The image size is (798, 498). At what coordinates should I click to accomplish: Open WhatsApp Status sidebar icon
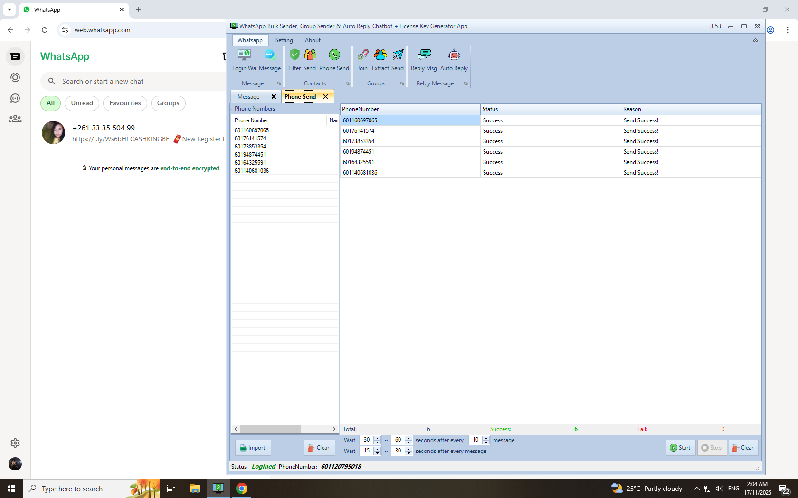[x=15, y=77]
